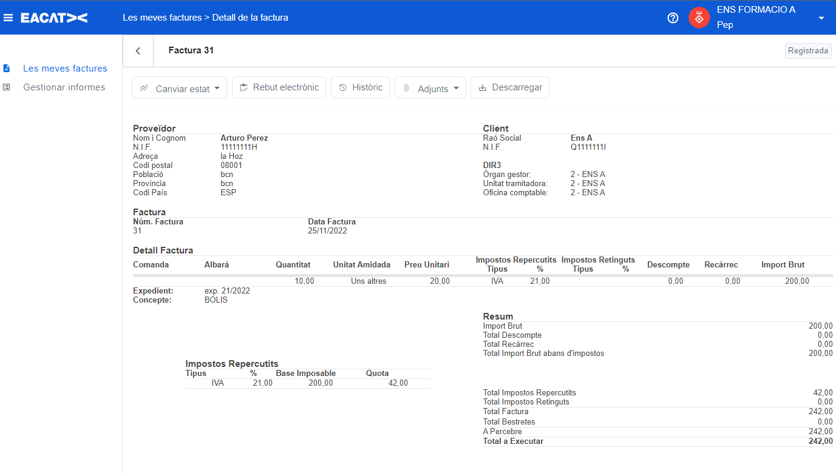Expand the Canviar estat dropdown
The width and height of the screenshot is (836, 473).
[179, 88]
